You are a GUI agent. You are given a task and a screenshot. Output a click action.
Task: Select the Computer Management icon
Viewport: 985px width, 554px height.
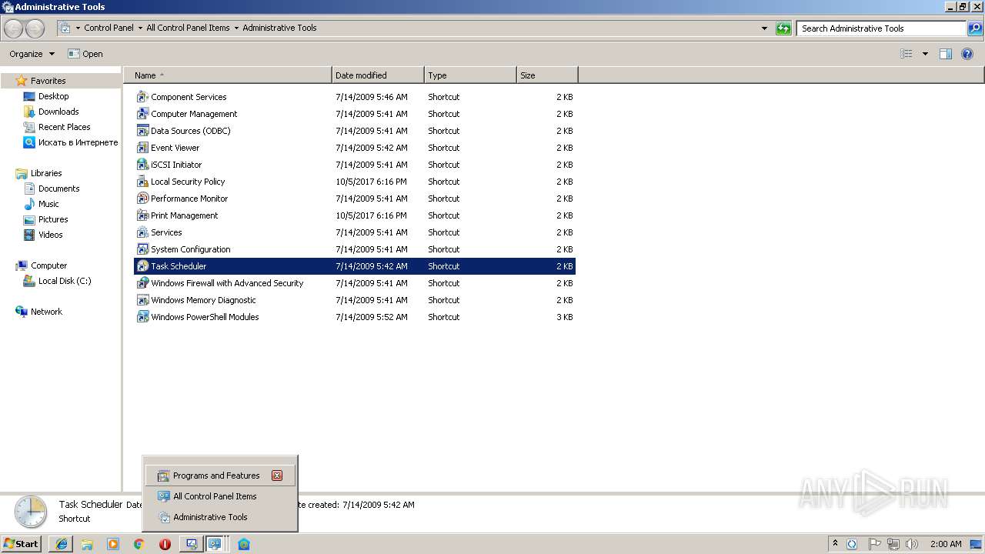coord(142,114)
